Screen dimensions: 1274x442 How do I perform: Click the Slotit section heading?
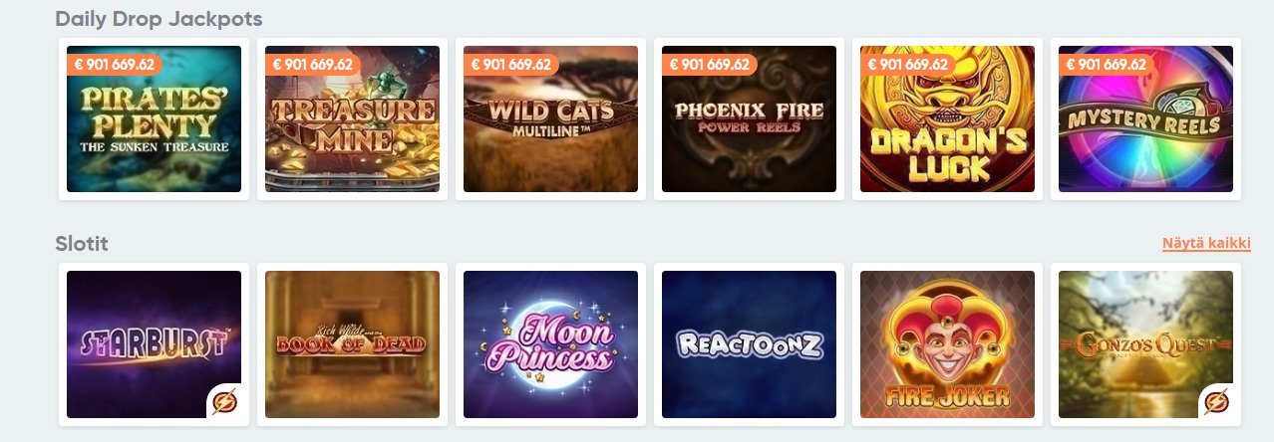[x=82, y=244]
